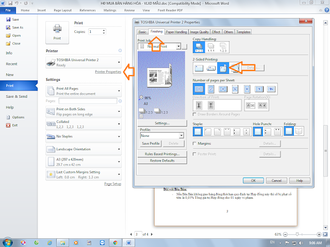Zoom in with plus button
Viewport: 330px width, 247px height.
pyautogui.click(x=319, y=234)
